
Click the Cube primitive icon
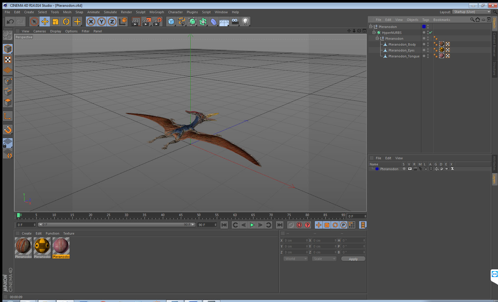click(x=171, y=21)
